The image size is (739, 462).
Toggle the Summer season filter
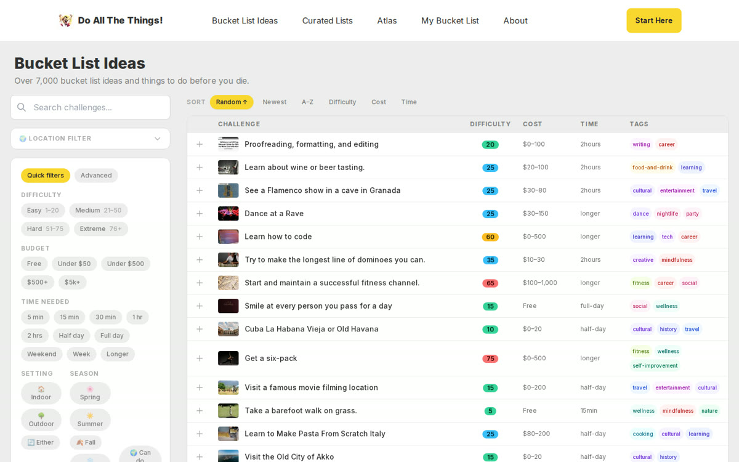[90, 419]
